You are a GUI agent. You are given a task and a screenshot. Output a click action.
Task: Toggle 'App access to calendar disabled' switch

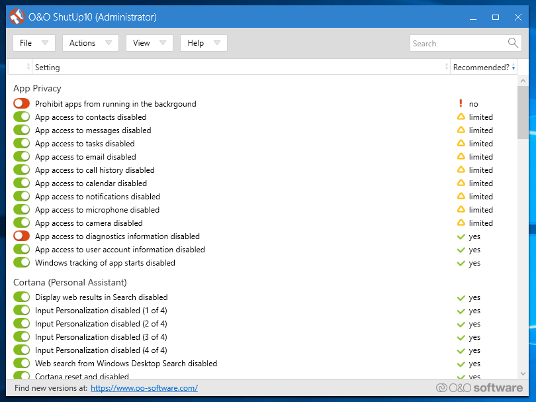pos(22,183)
